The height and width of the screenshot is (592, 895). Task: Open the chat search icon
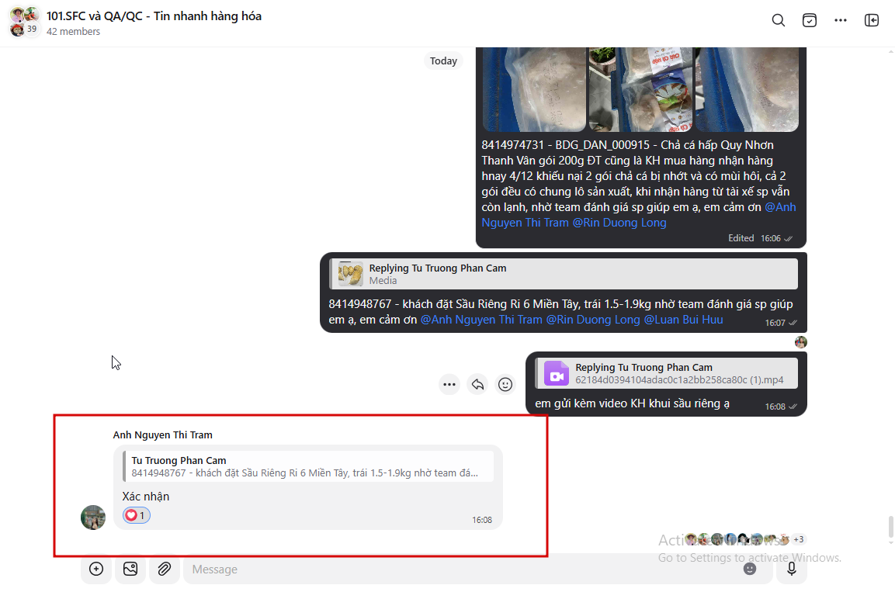pos(778,20)
